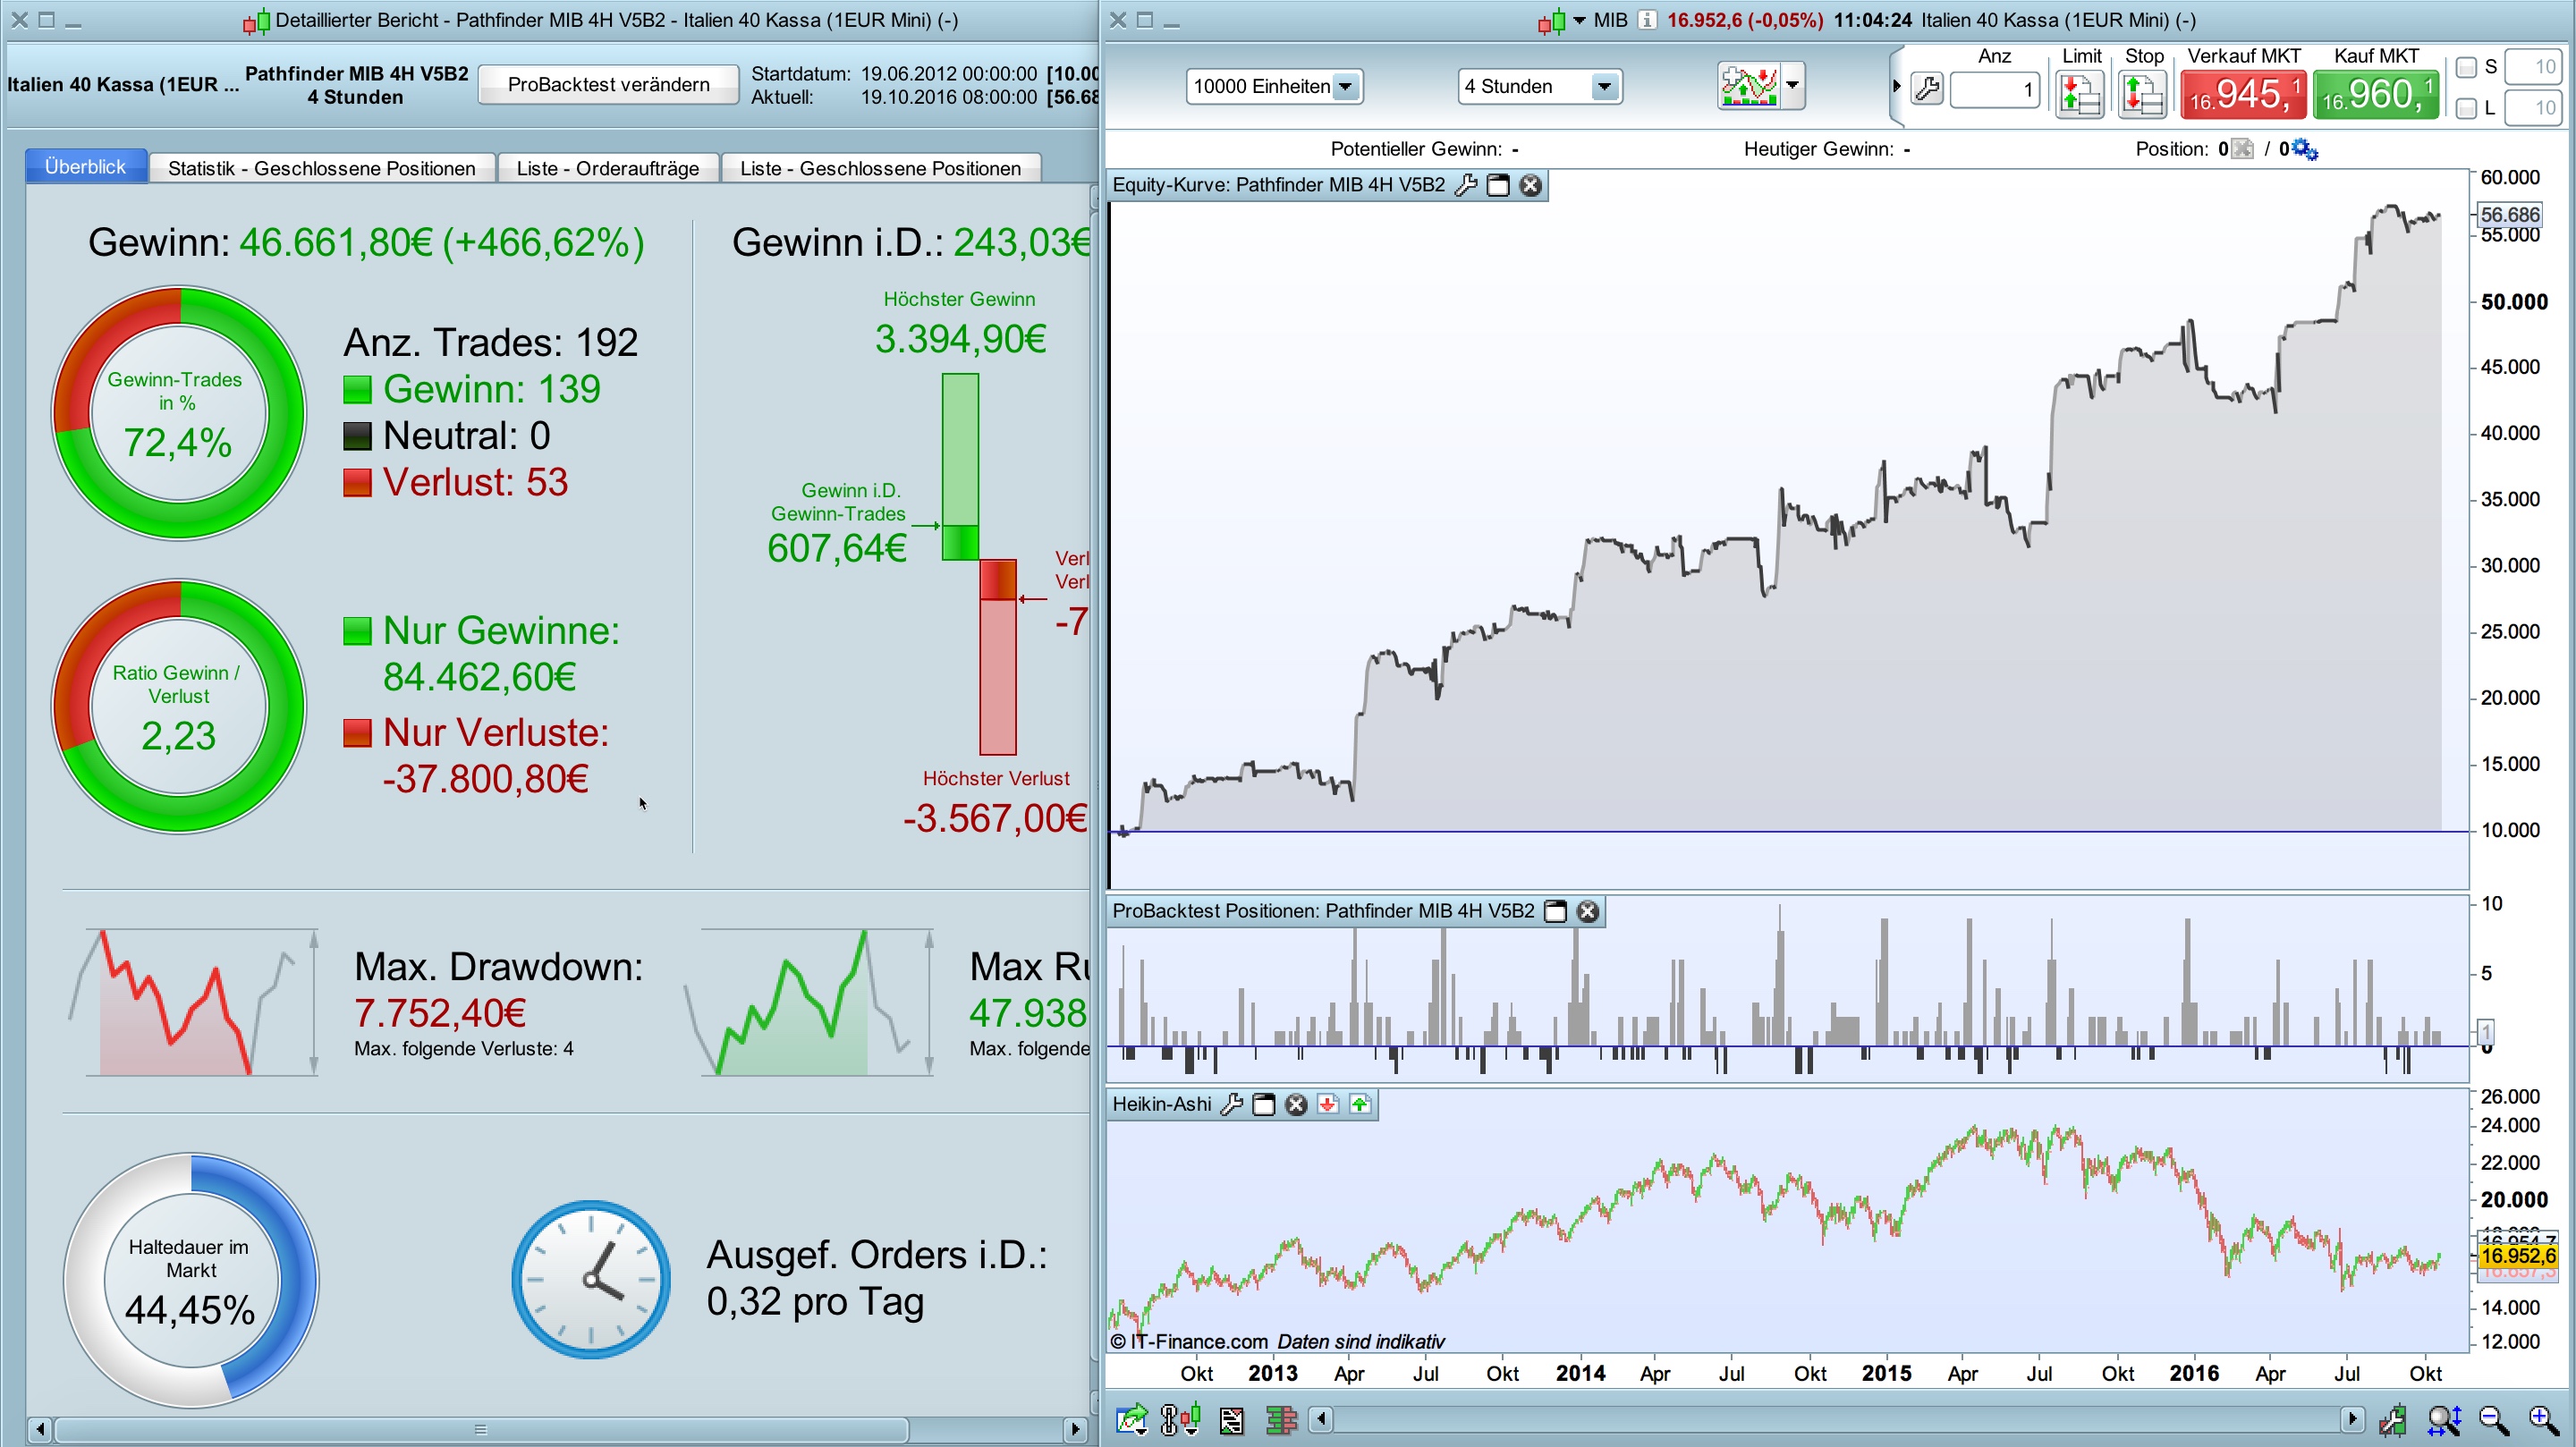2576x1447 pixels.
Task: Open the indicators and trading systems icon
Action: pyautogui.click(x=1749, y=86)
